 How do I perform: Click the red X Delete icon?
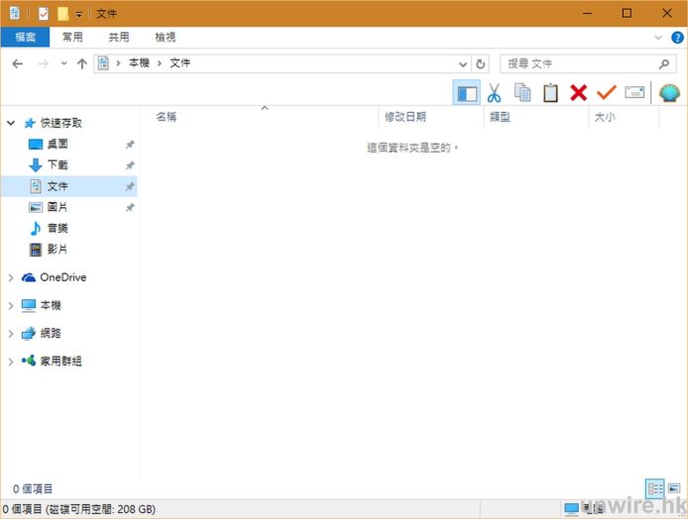[x=578, y=93]
